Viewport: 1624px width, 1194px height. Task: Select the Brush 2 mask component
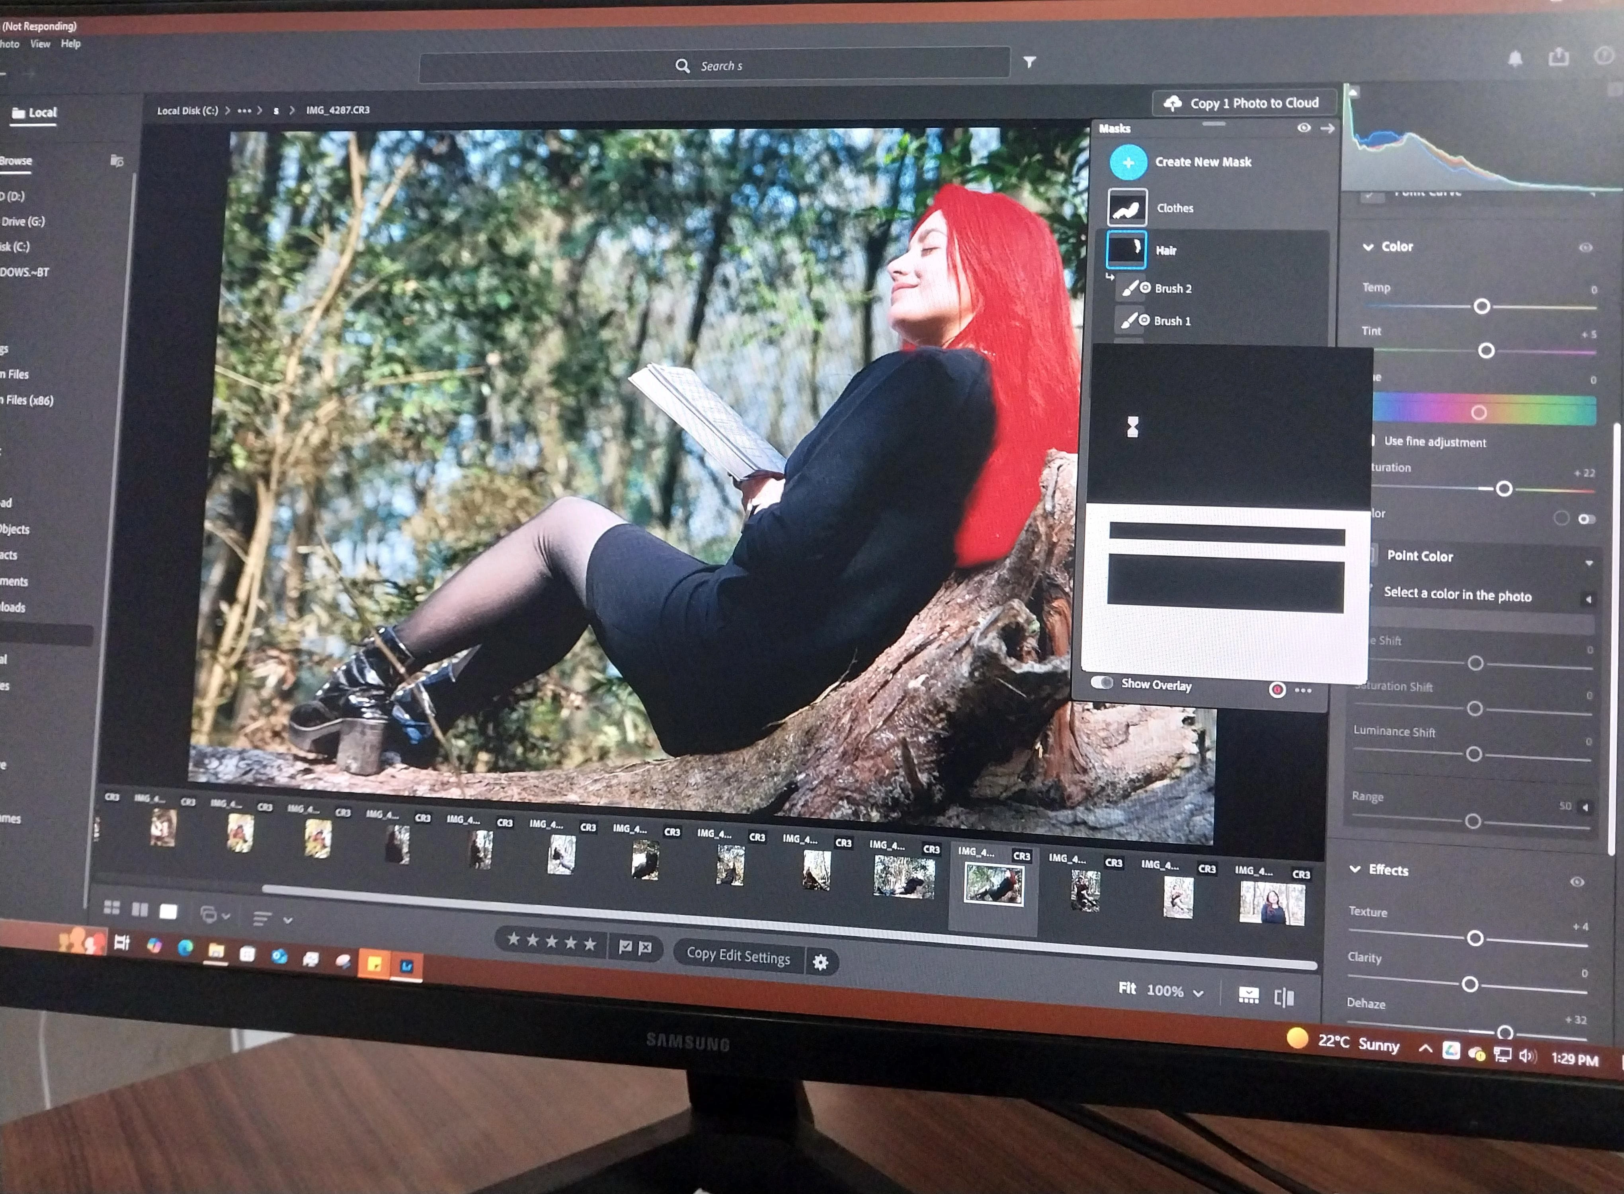point(1172,289)
